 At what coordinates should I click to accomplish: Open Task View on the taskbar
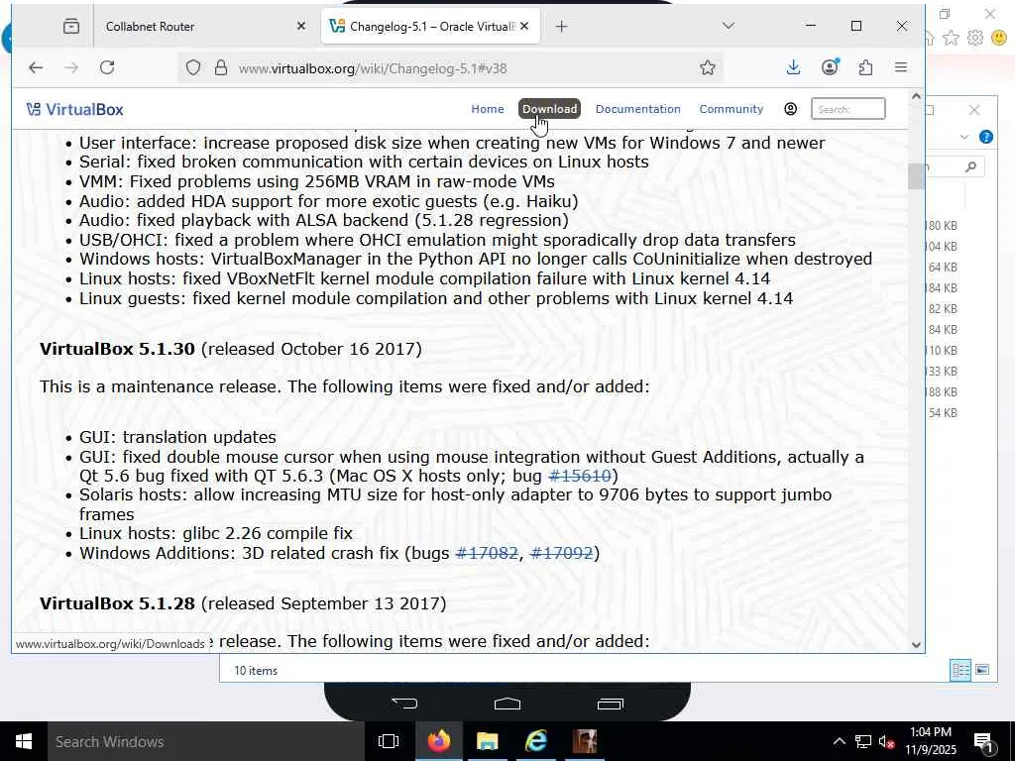[x=389, y=741]
